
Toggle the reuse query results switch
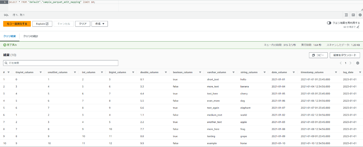(329, 23)
